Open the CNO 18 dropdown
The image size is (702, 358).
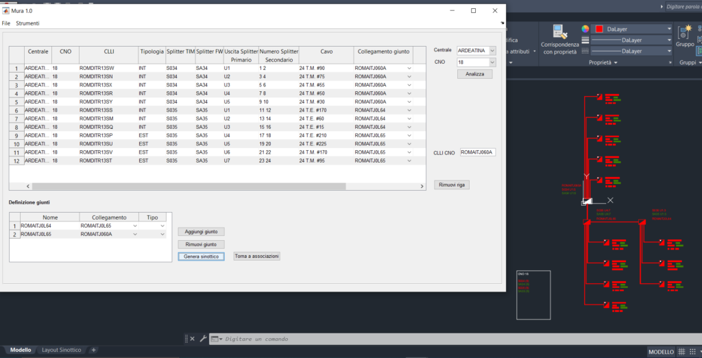(492, 62)
